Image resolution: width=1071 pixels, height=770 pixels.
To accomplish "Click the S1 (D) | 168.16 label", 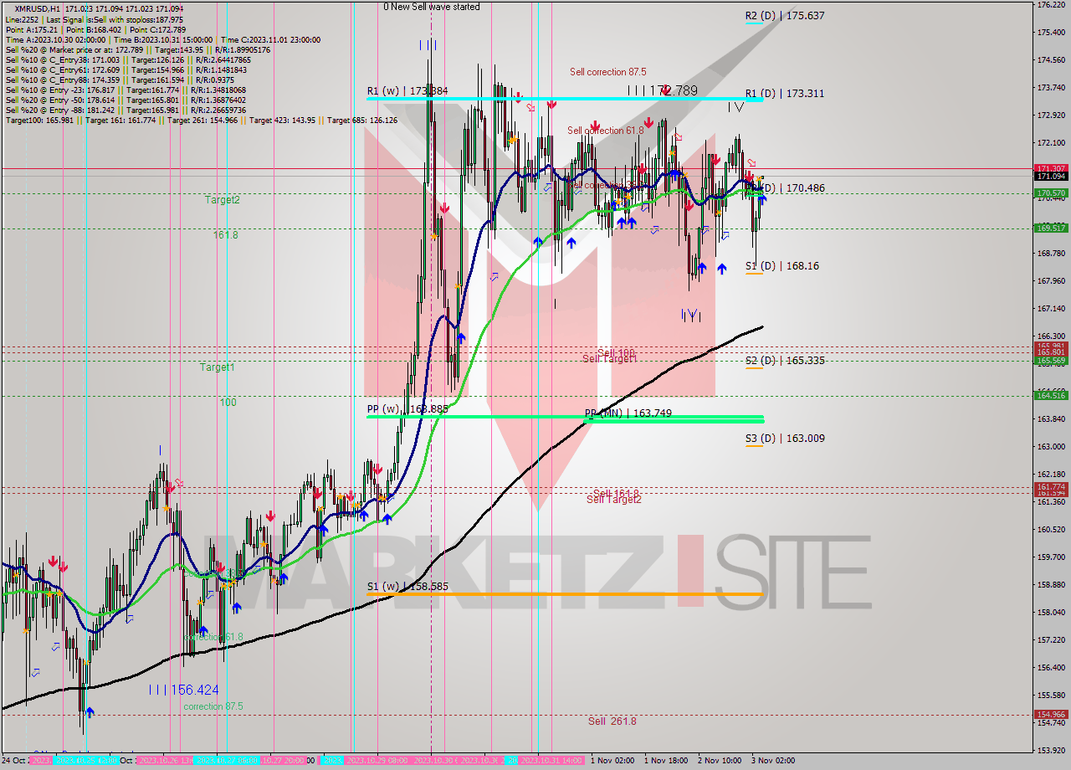I will (x=782, y=266).
